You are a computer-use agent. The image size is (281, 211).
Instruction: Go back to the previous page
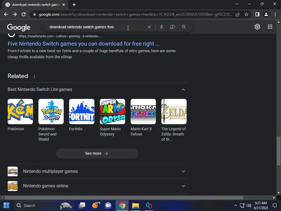tap(6, 14)
